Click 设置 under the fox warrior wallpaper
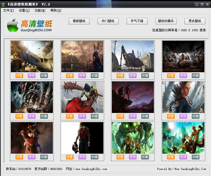 tap(19, 157)
